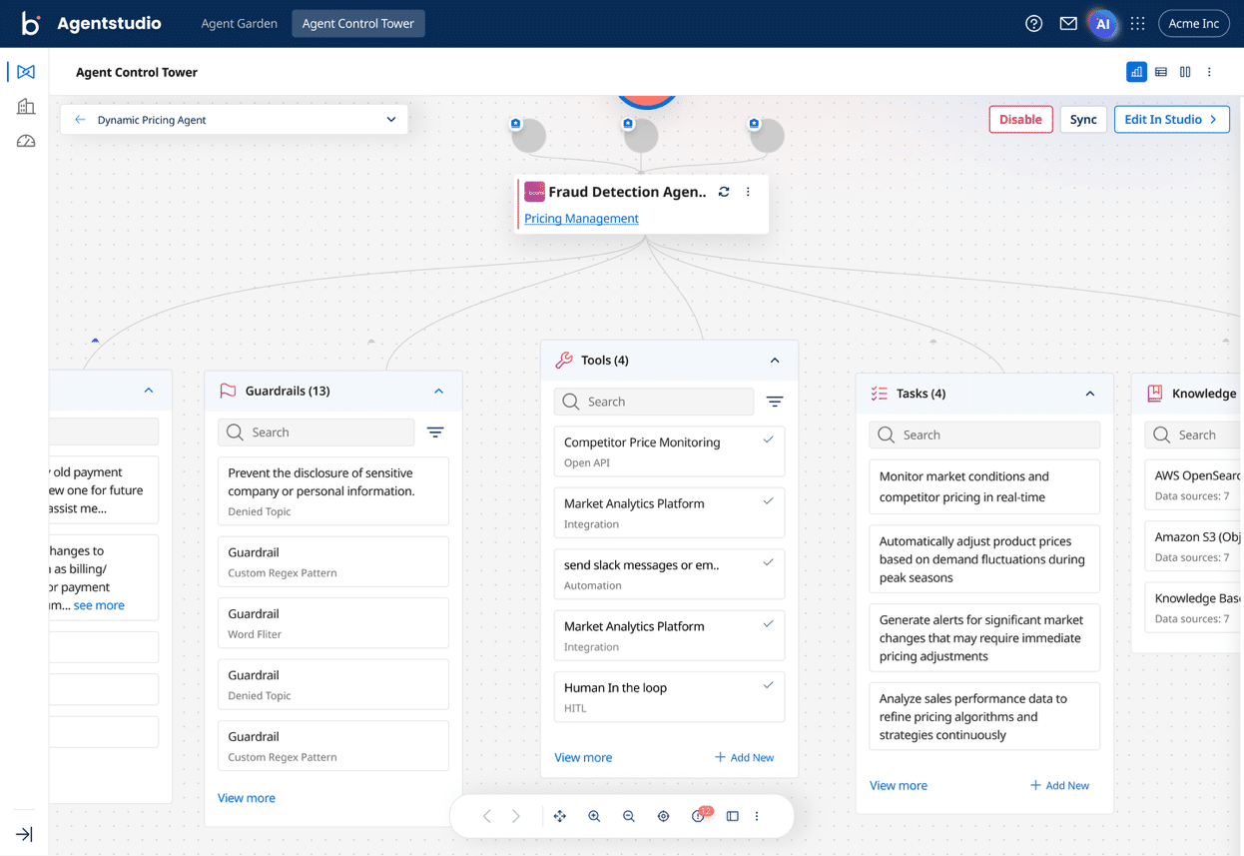Toggle the Human In the loop checkmark
The height and width of the screenshot is (856, 1244).
point(768,685)
